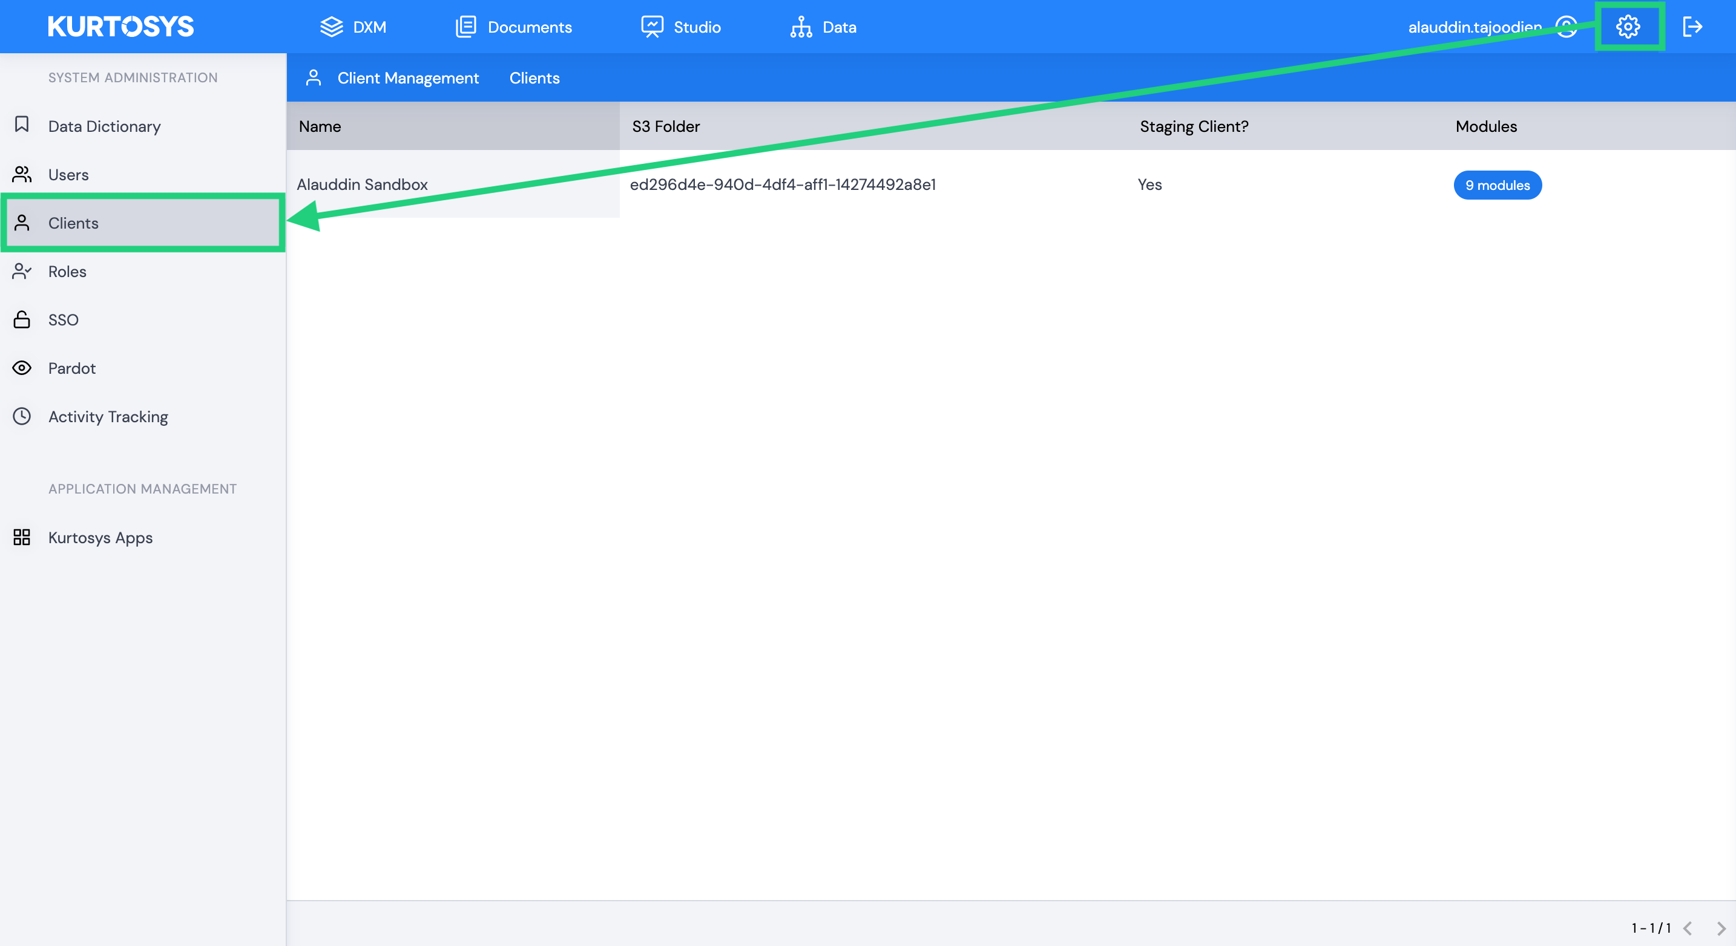Click the Kurtosys logo
The image size is (1736, 946).
click(x=120, y=27)
